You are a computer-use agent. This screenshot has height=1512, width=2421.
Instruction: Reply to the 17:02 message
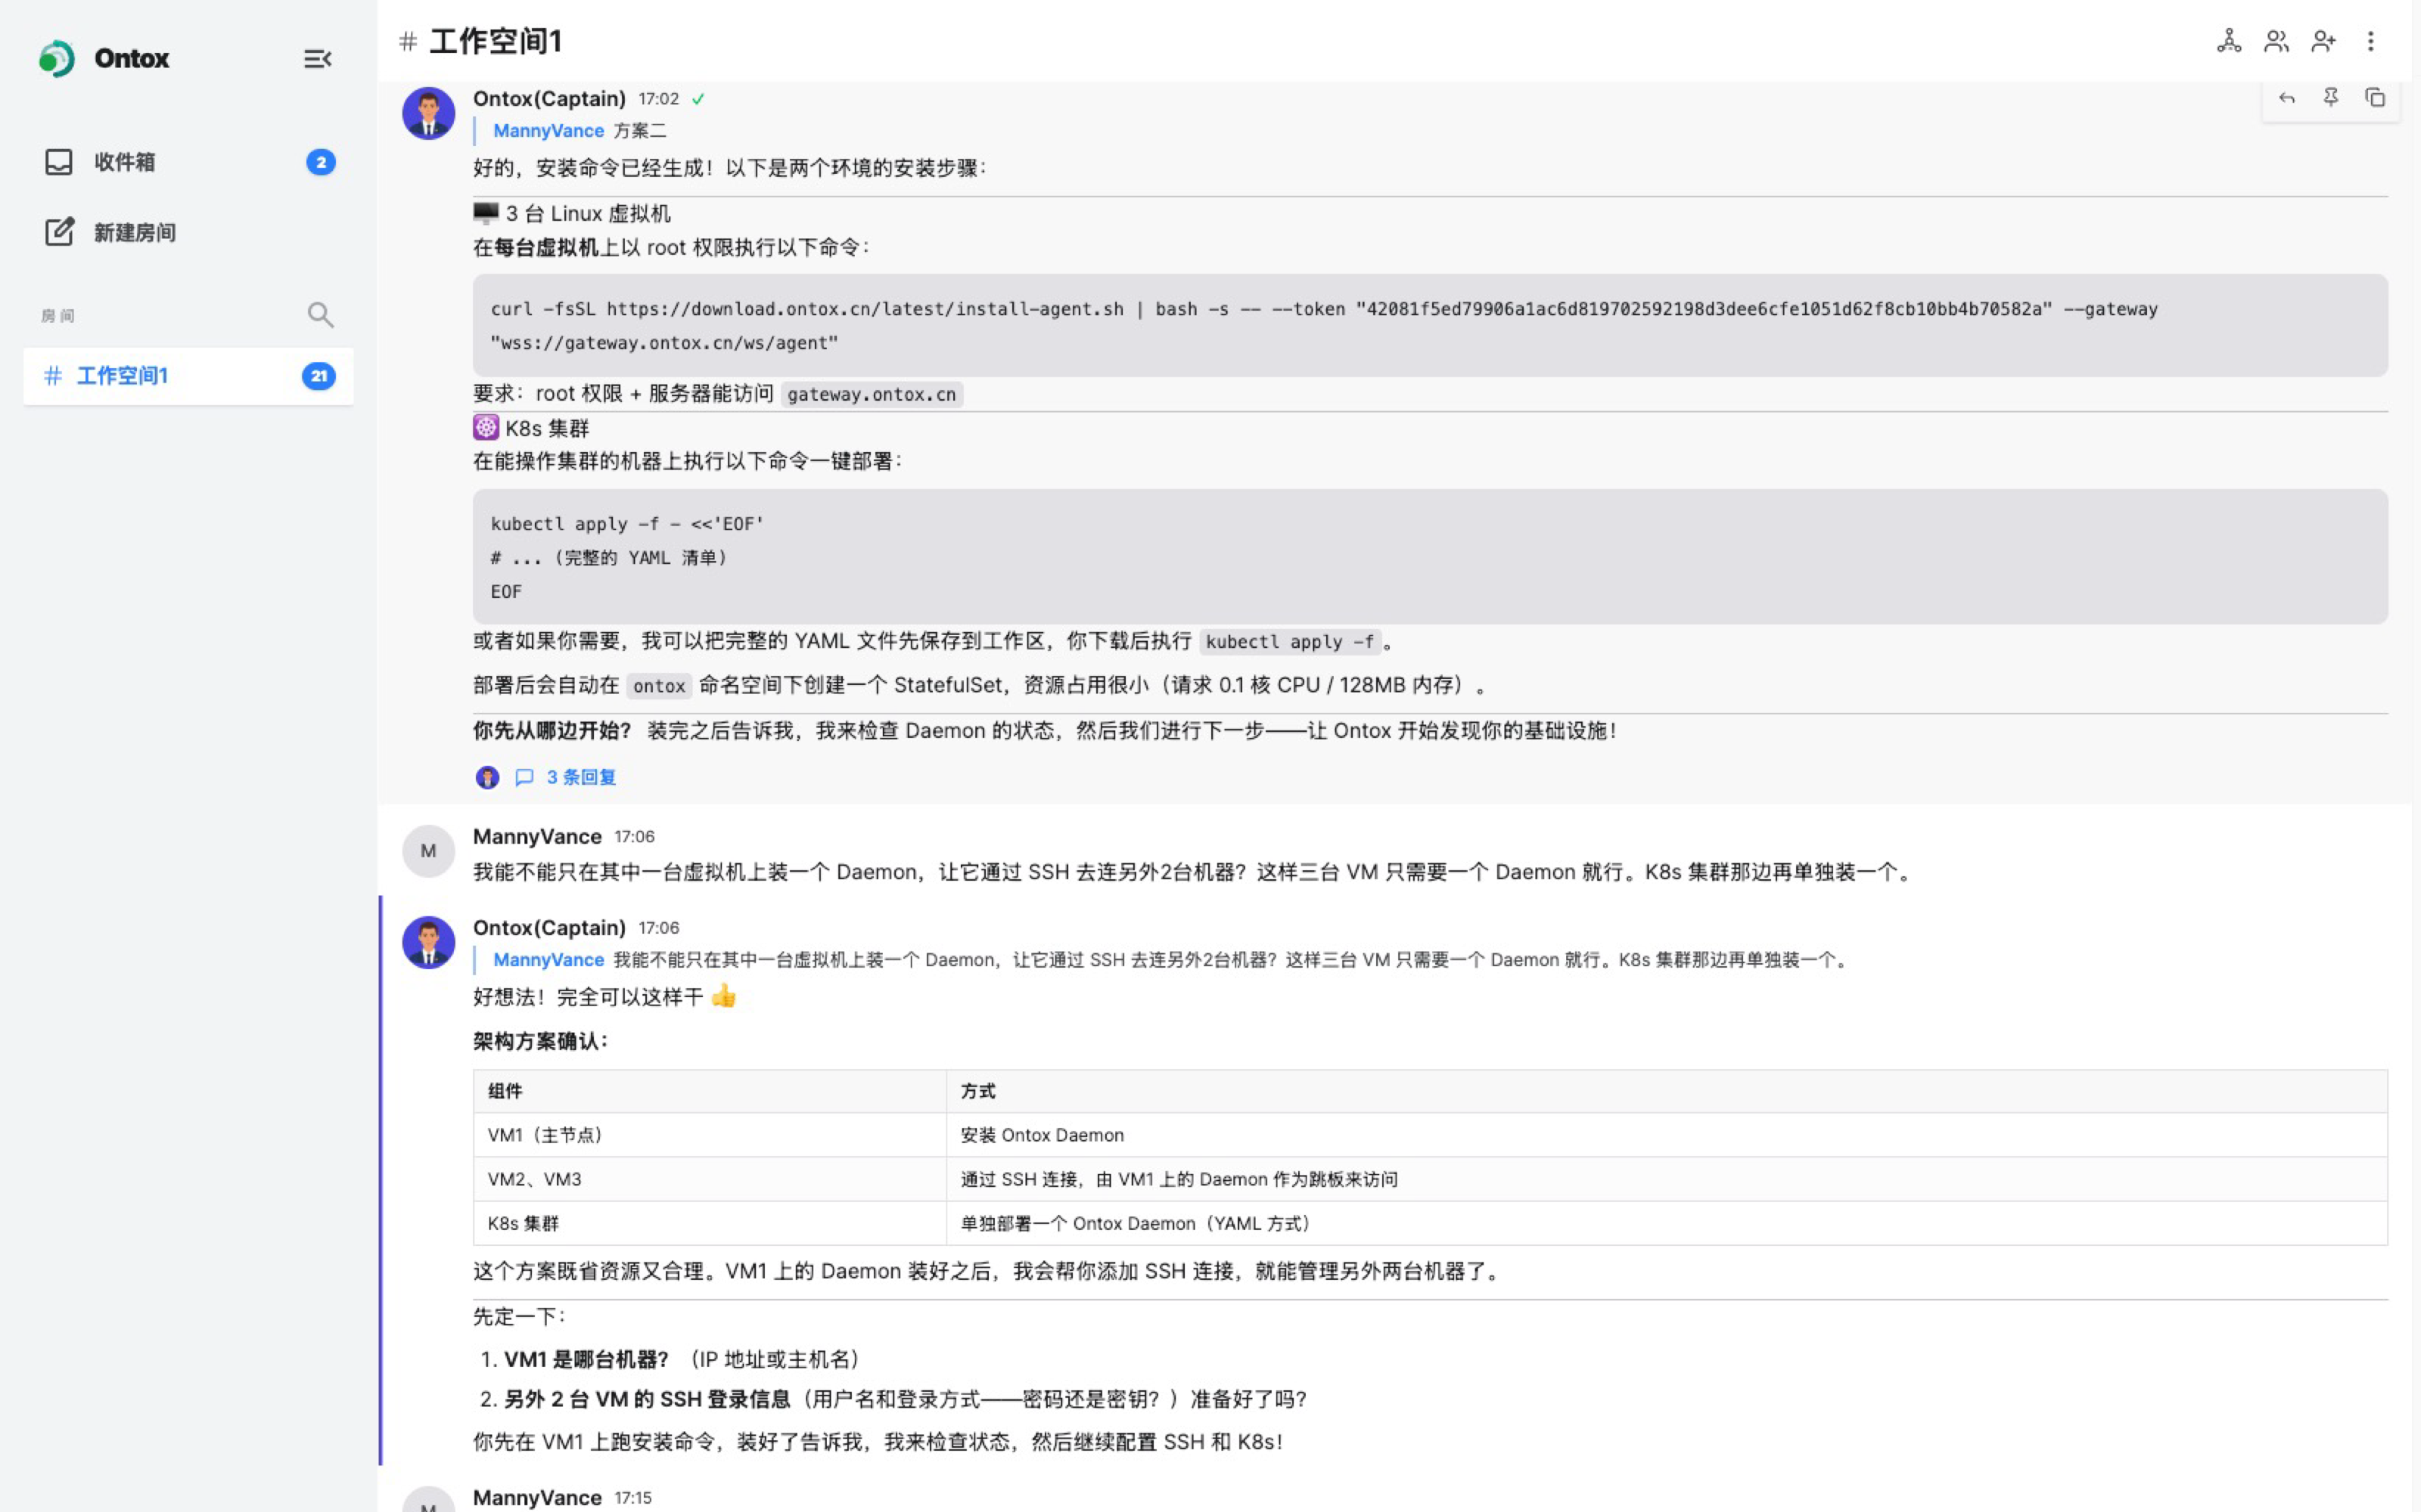(x=2286, y=98)
